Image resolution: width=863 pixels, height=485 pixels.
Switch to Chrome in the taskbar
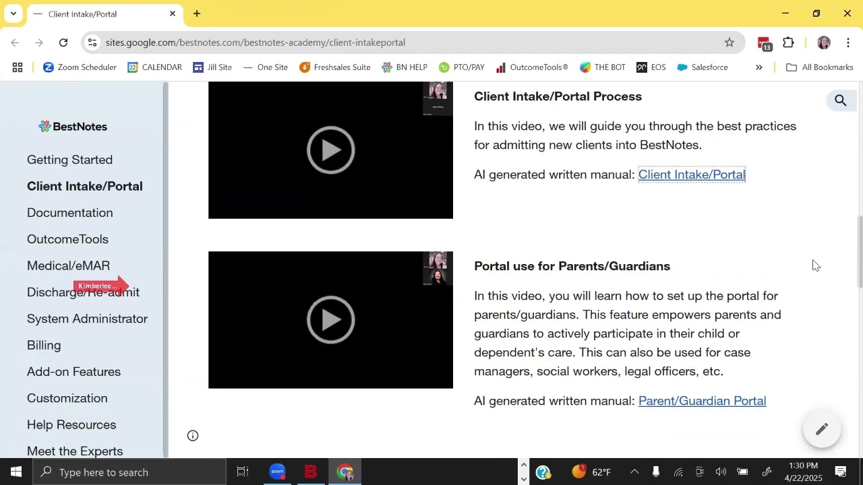pyautogui.click(x=345, y=472)
